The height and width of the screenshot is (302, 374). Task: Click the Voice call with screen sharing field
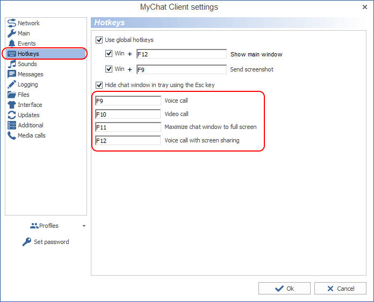(x=128, y=140)
